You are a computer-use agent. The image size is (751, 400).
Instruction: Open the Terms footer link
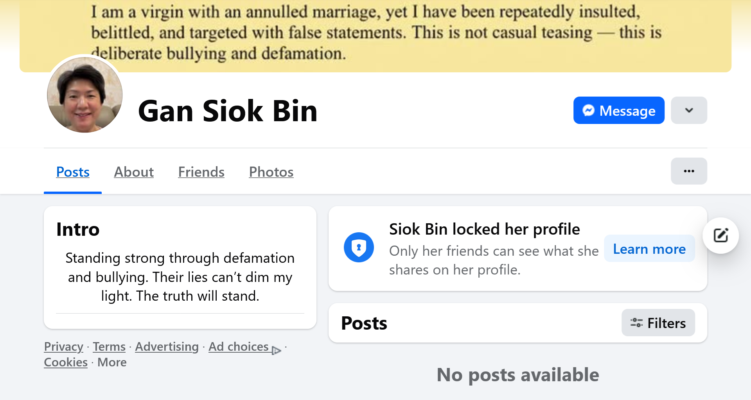tap(109, 347)
